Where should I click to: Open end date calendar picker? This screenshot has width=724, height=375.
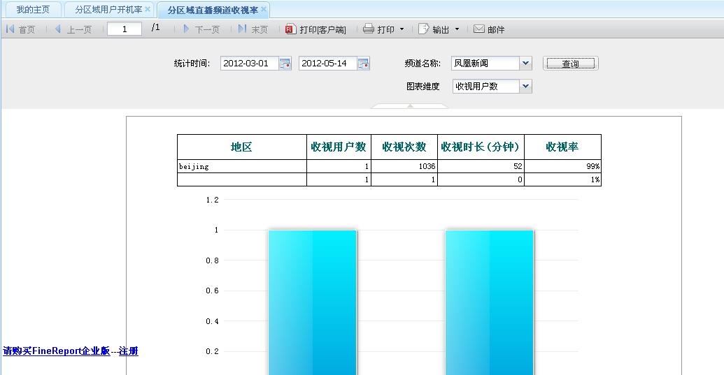pyautogui.click(x=363, y=64)
